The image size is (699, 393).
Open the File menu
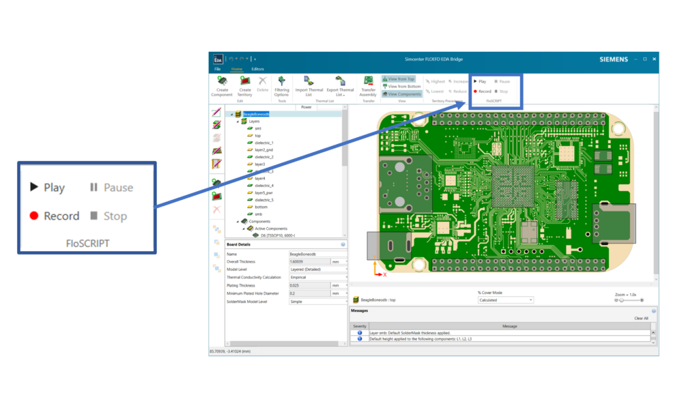(218, 70)
